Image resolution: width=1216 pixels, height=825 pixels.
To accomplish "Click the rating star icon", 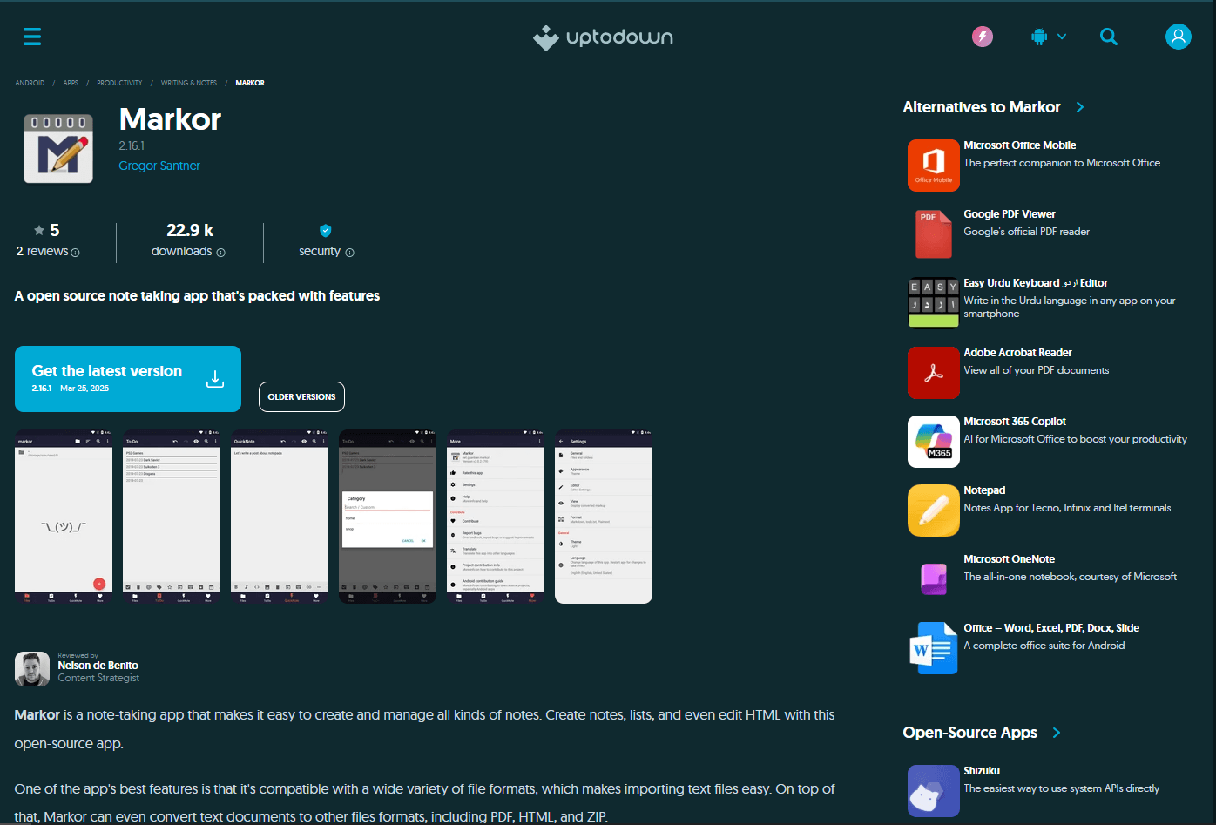I will (x=39, y=230).
